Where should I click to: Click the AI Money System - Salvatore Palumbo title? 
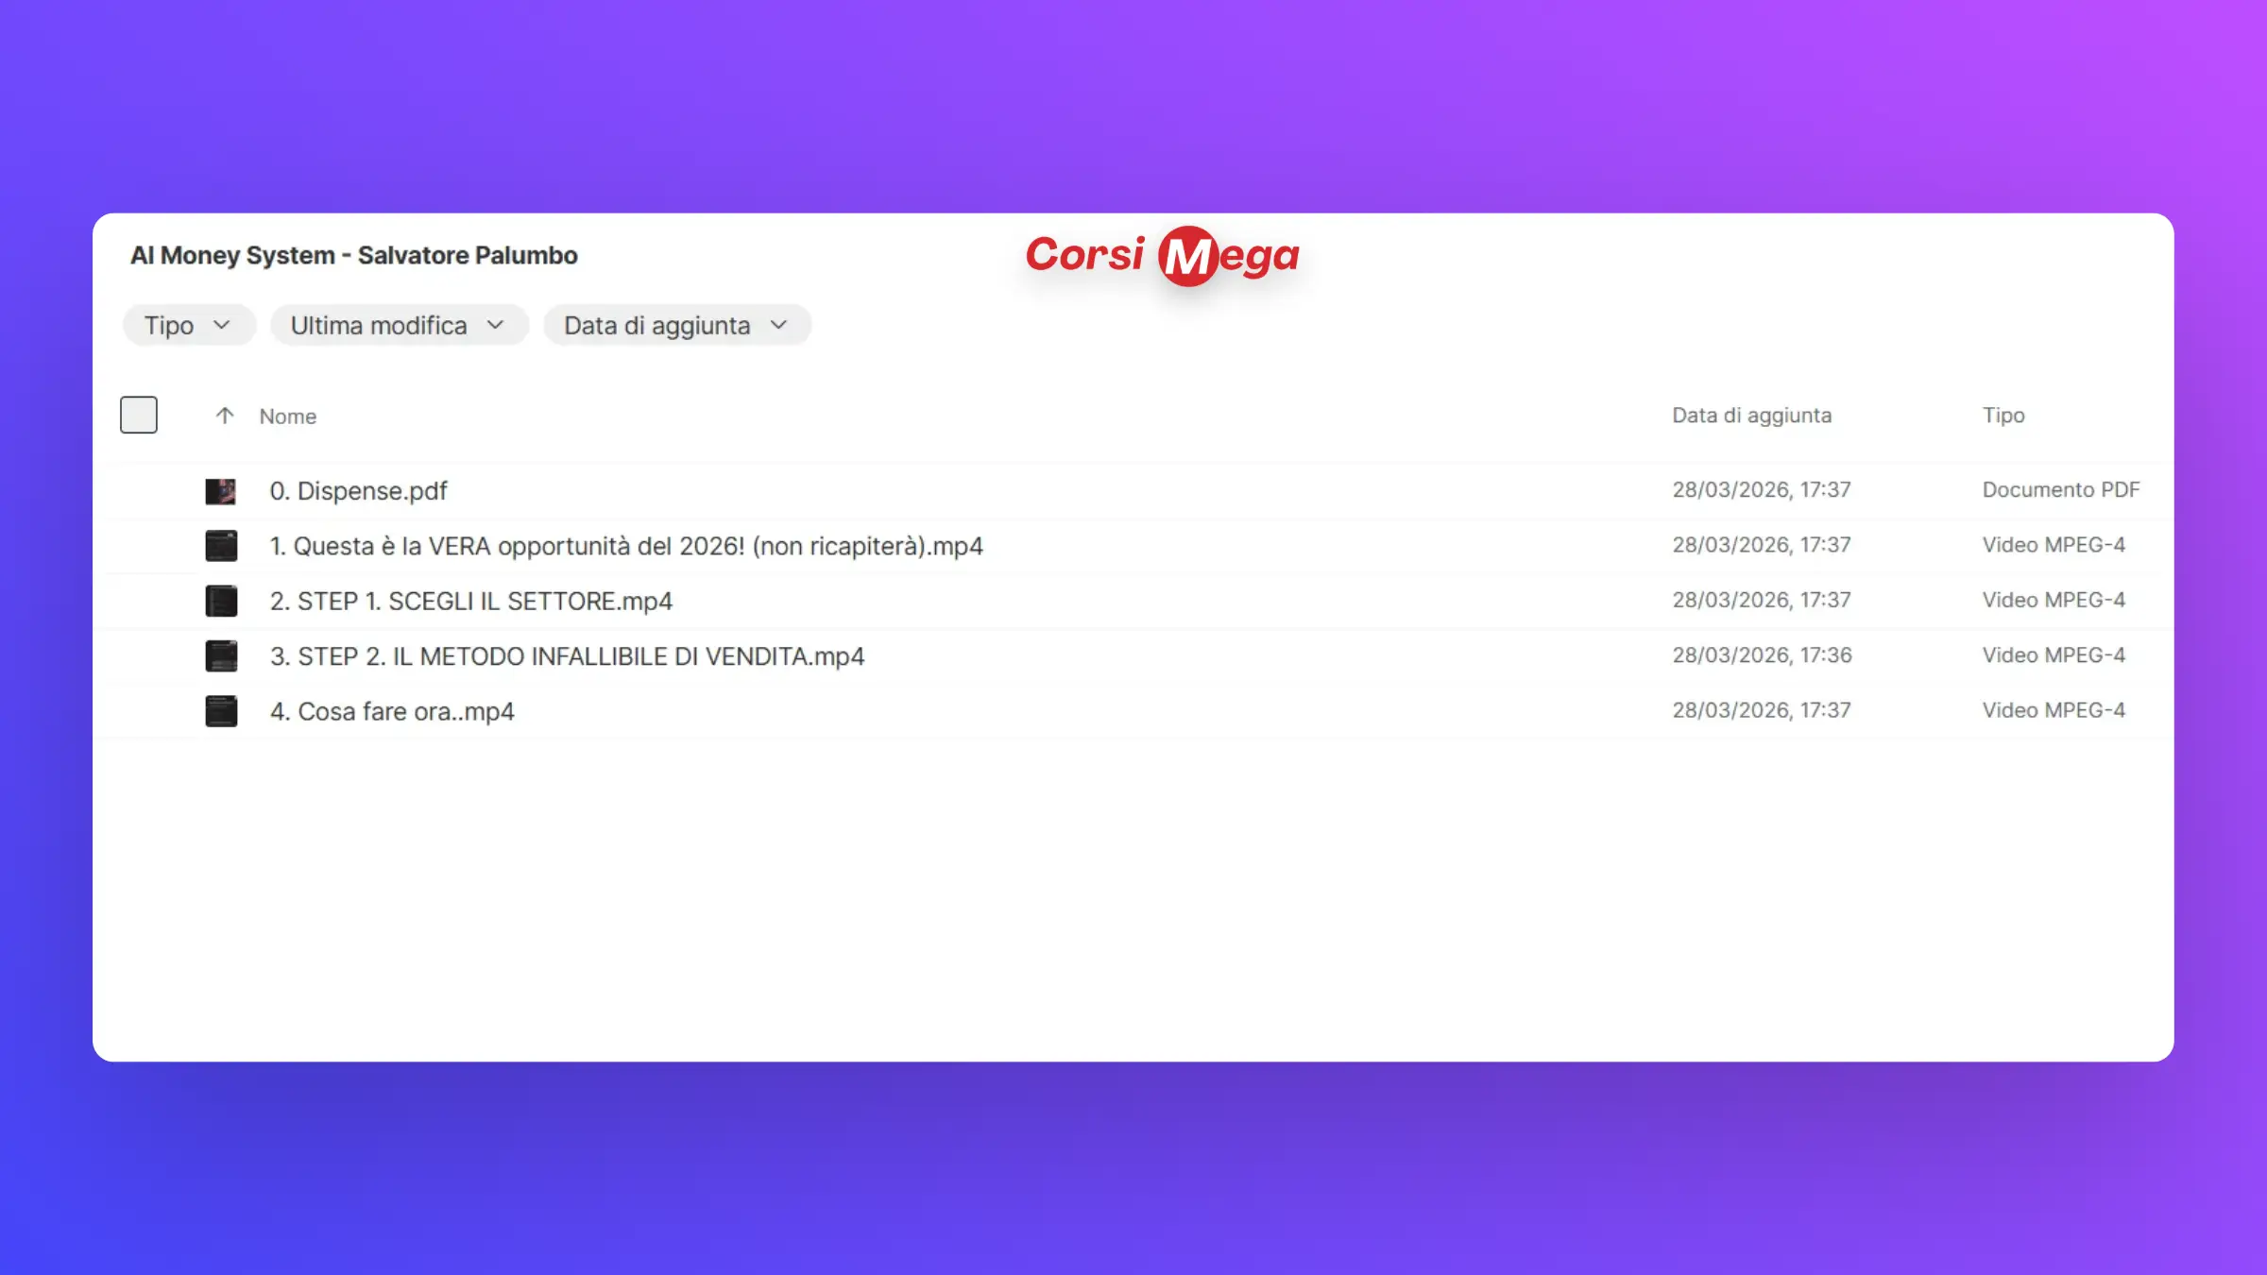(x=354, y=256)
